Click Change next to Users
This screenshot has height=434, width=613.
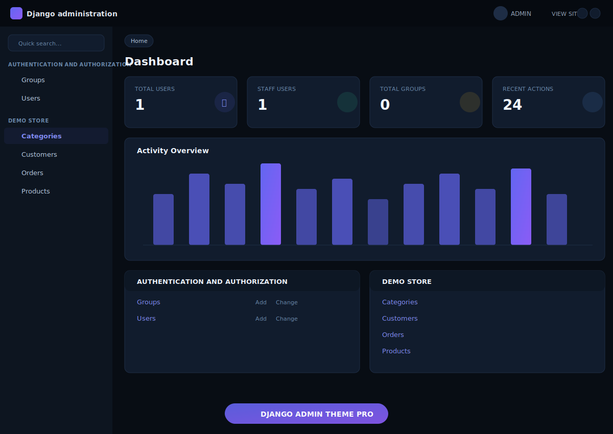tap(287, 319)
